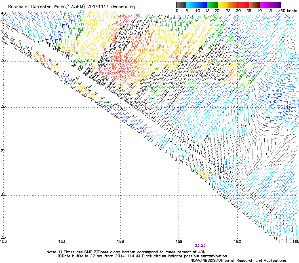Click the orange 25-30 knots color swatch
The image size is (299, 263).
click(x=234, y=5)
